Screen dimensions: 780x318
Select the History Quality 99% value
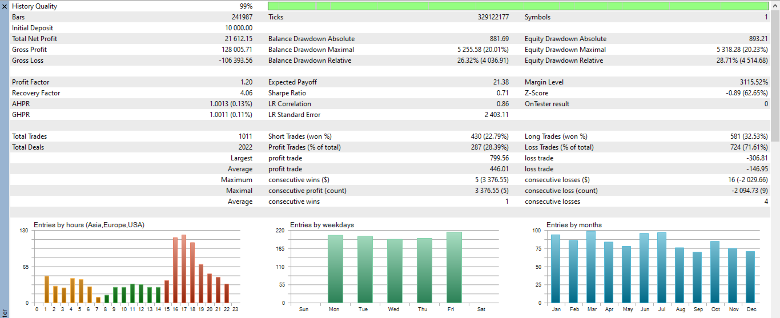click(246, 6)
